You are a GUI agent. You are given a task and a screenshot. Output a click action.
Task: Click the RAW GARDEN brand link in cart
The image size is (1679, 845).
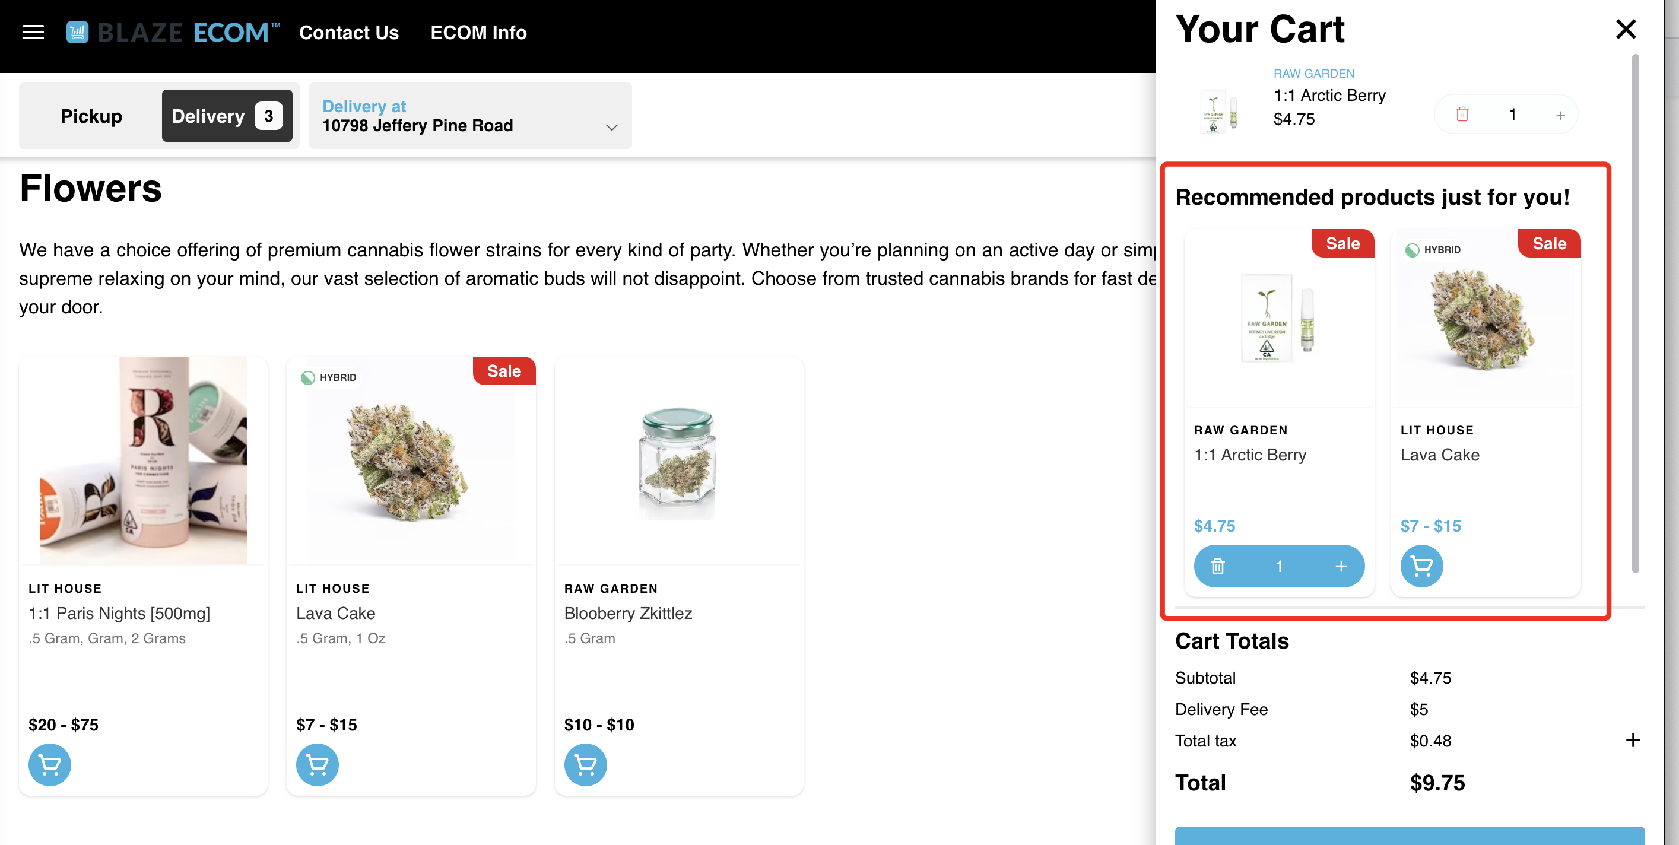click(x=1314, y=73)
